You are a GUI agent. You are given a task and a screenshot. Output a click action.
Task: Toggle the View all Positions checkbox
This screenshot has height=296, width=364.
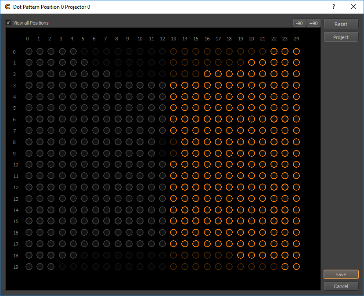click(x=8, y=23)
